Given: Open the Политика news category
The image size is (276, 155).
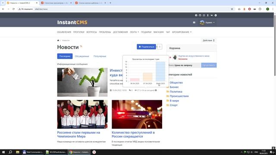Looking at the screenshot, I should pos(176,92).
